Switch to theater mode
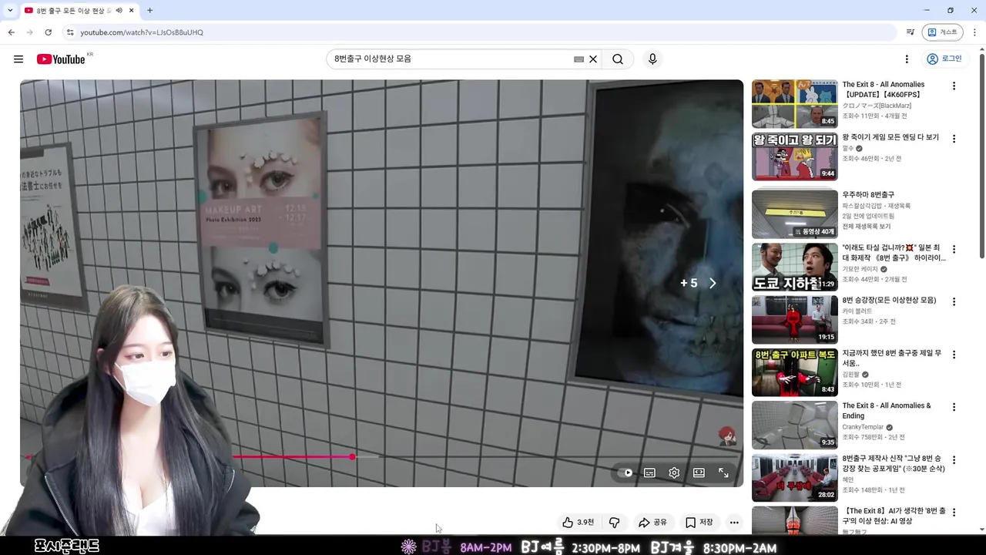The image size is (986, 555). tap(699, 473)
